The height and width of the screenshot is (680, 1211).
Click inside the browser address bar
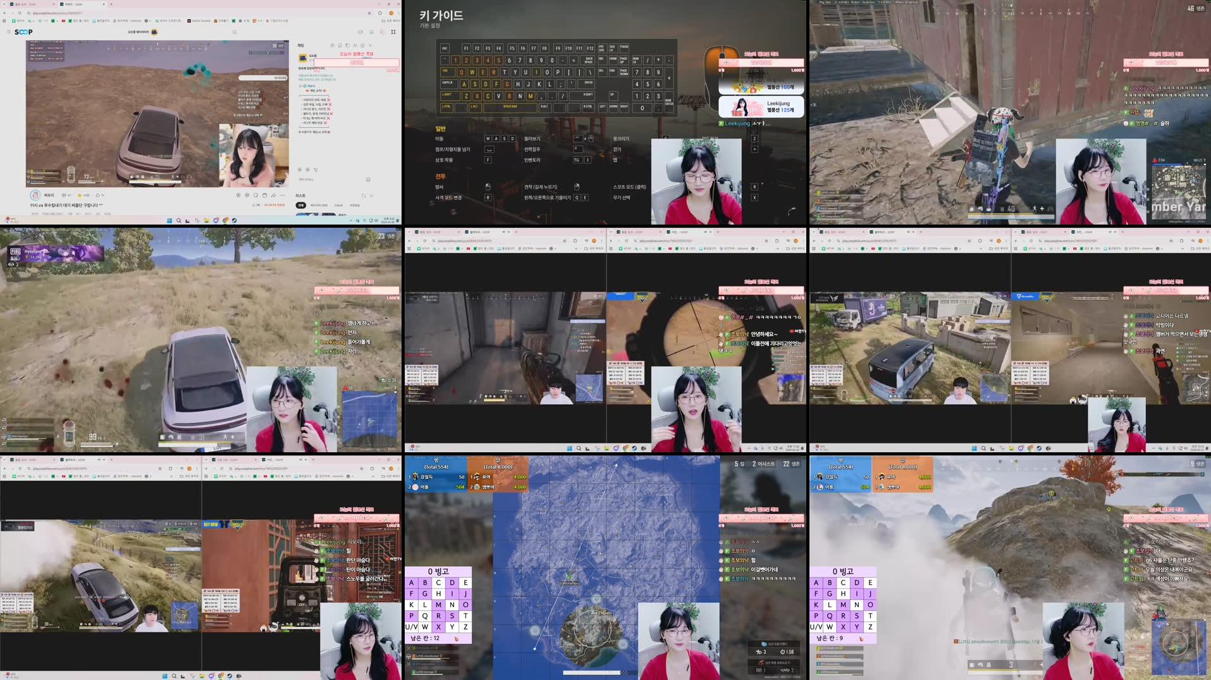pos(76,13)
